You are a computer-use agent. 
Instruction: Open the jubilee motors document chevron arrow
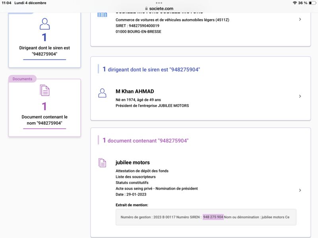300,190
